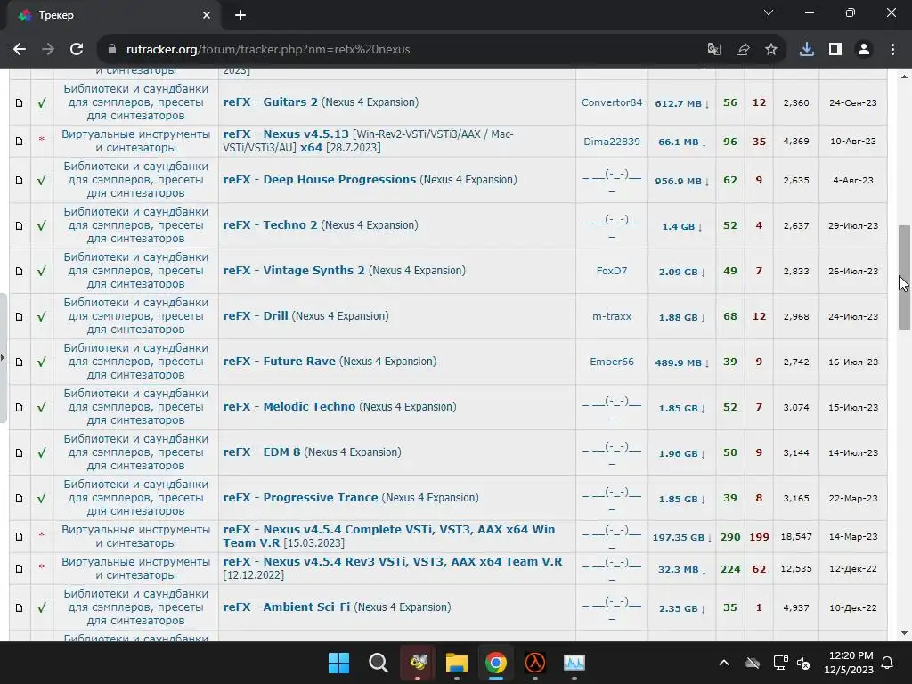Viewport: 912px width, 684px height.
Task: Click green checkmark status of Techno 2 row
Action: click(41, 225)
